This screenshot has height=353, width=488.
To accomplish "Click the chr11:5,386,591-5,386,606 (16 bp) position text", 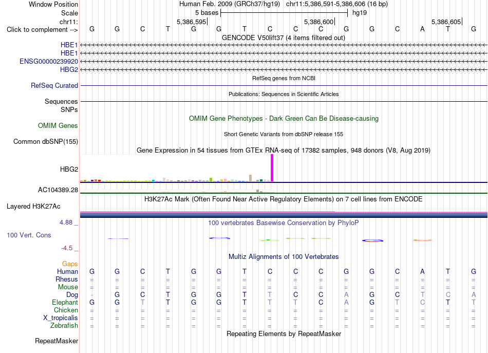I will pyautogui.click(x=337, y=4).
